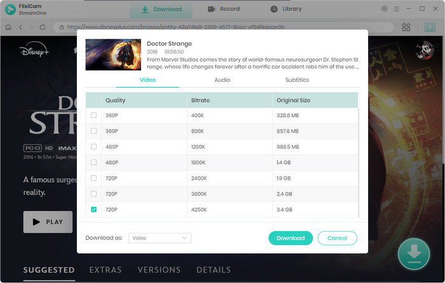
Task: Open the Mickey Mouse profile avatar
Action: click(425, 50)
